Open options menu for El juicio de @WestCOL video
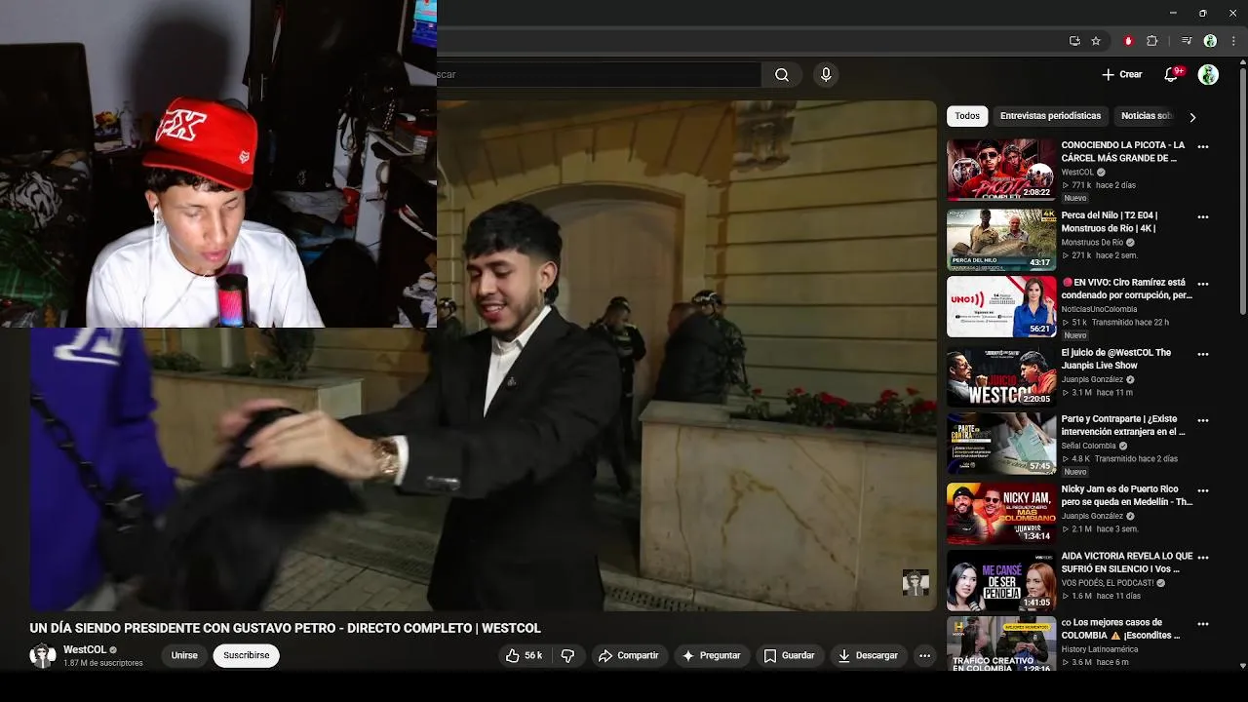The width and height of the screenshot is (1248, 702). (x=1203, y=354)
